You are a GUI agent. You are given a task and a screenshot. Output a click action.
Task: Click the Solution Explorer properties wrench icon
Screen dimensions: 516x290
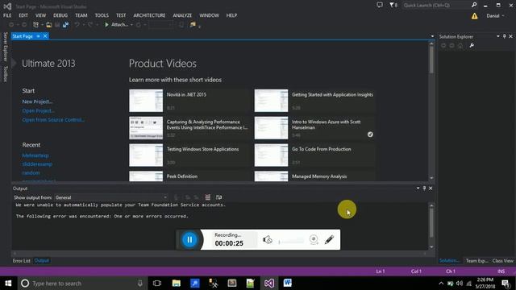pyautogui.click(x=472, y=45)
